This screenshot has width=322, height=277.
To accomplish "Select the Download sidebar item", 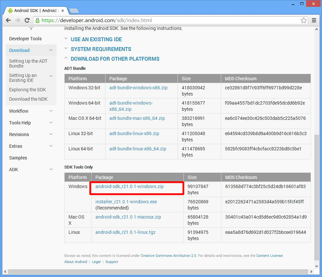I will 19,50.
